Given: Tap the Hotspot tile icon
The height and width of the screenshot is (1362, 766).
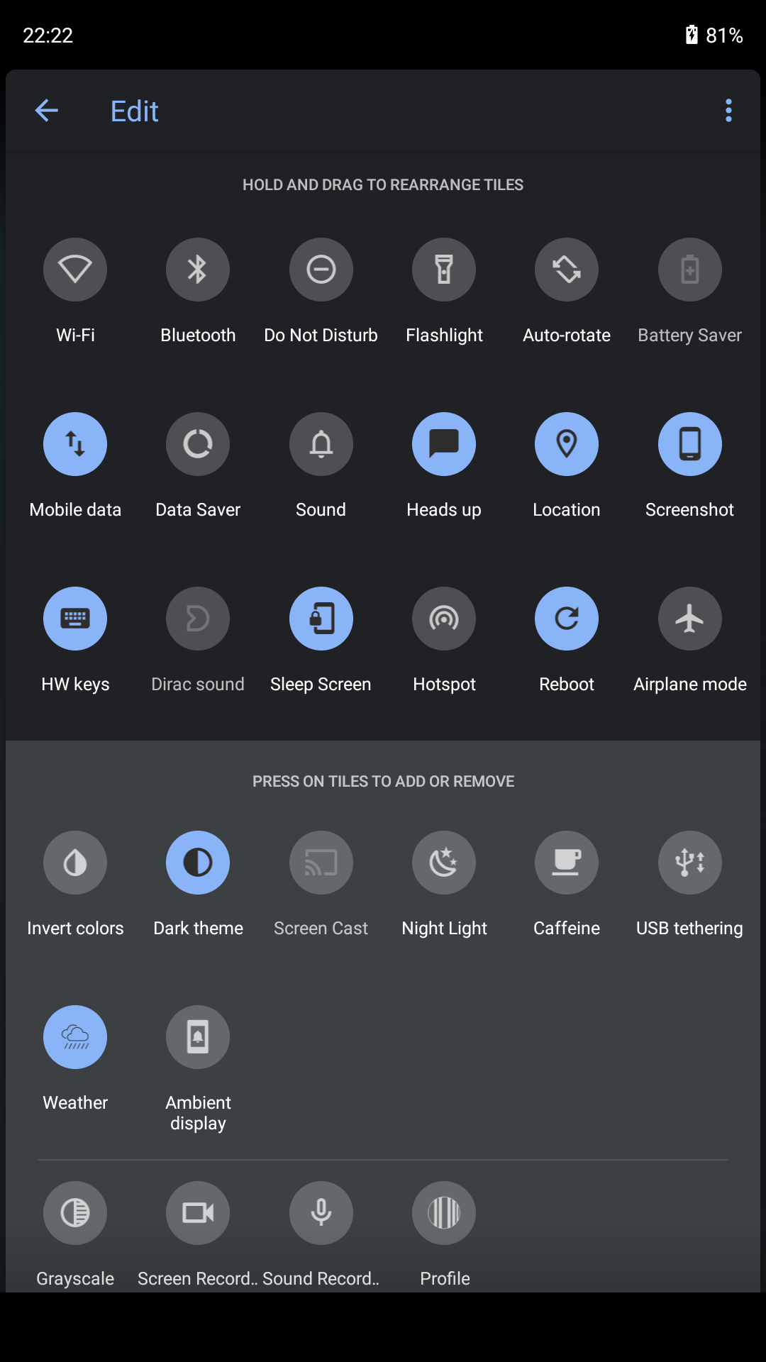Looking at the screenshot, I should point(444,619).
